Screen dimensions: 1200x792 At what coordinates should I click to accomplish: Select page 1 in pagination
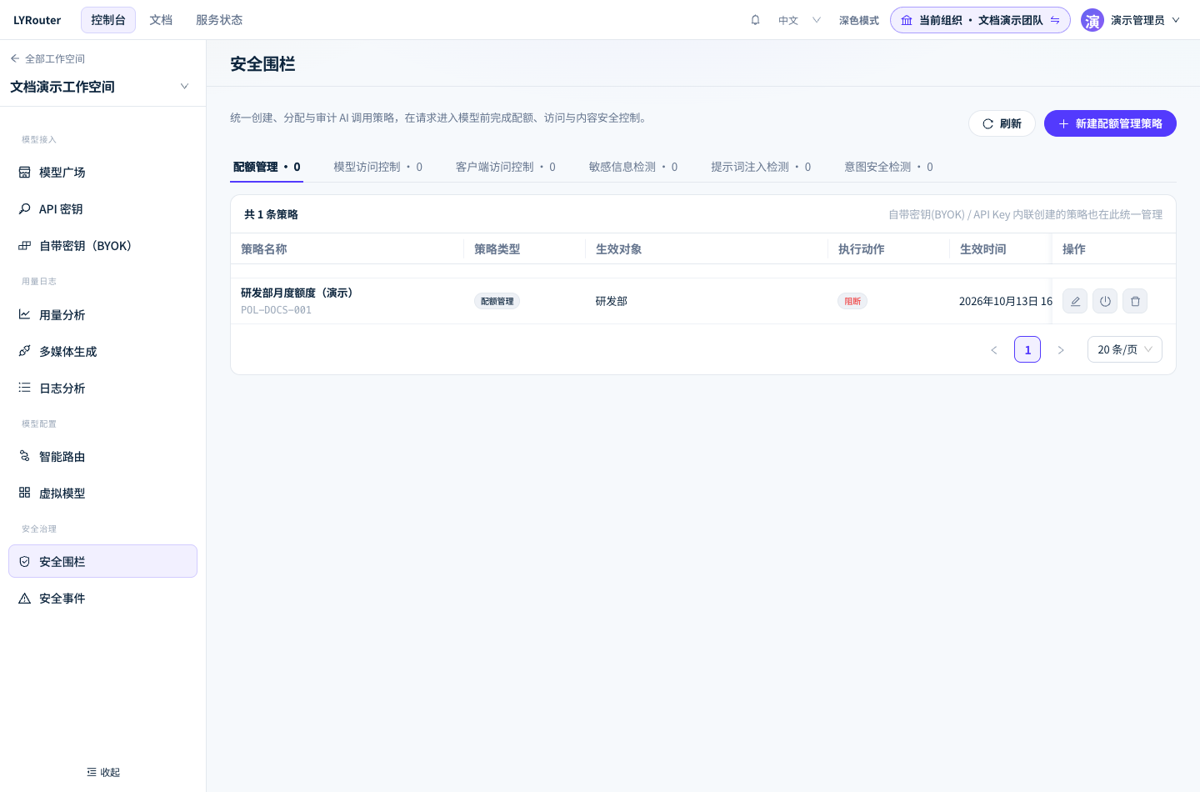point(1027,349)
